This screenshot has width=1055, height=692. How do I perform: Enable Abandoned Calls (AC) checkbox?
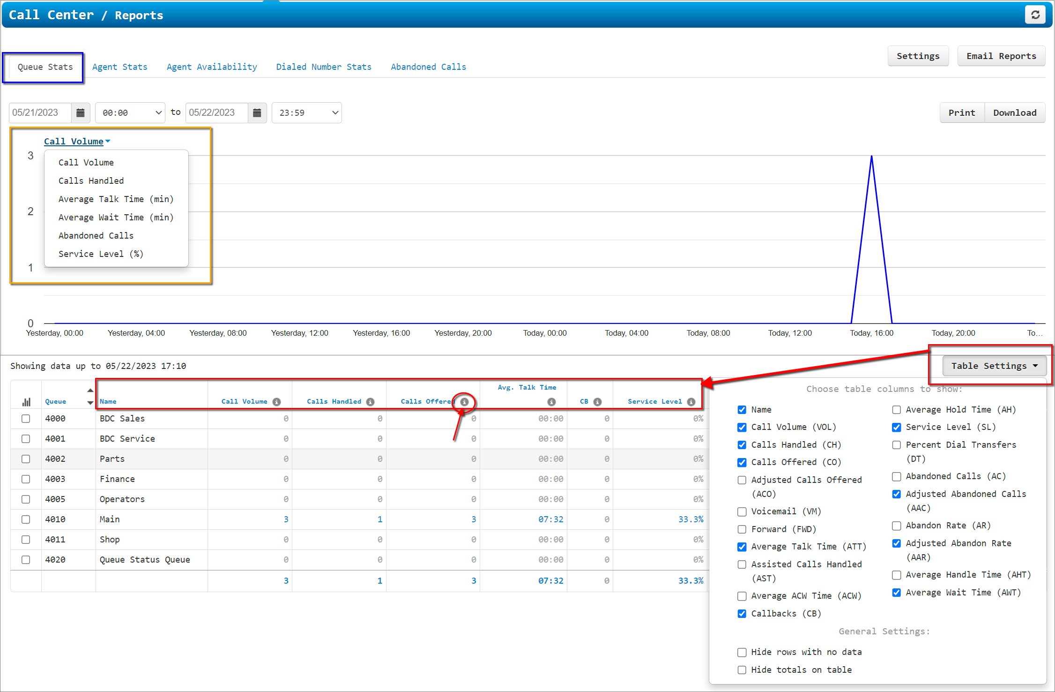coord(897,476)
